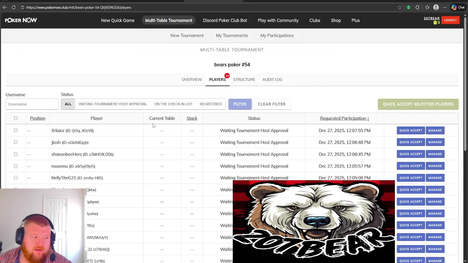The height and width of the screenshot is (263, 468).
Task: Click Manage for player shanonbeeHero
Action: [435, 154]
